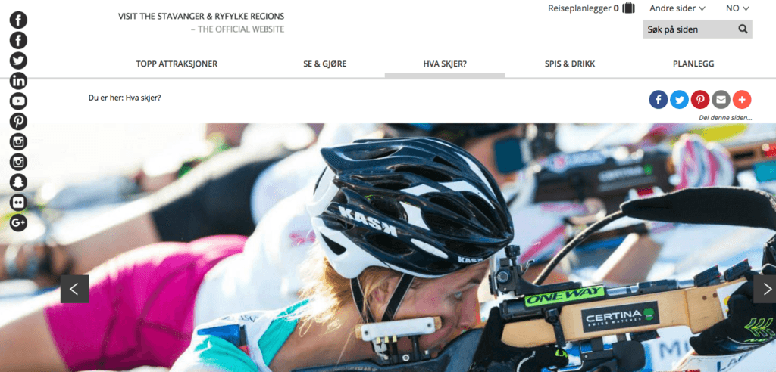Select the Spis & Drikk menu
The width and height of the screenshot is (776, 372).
570,64
